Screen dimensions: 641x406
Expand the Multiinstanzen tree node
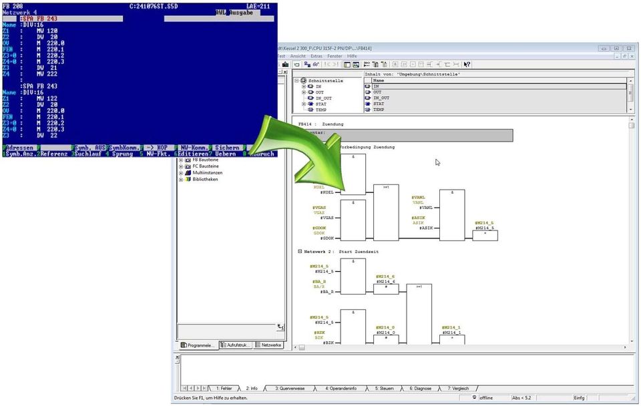181,173
